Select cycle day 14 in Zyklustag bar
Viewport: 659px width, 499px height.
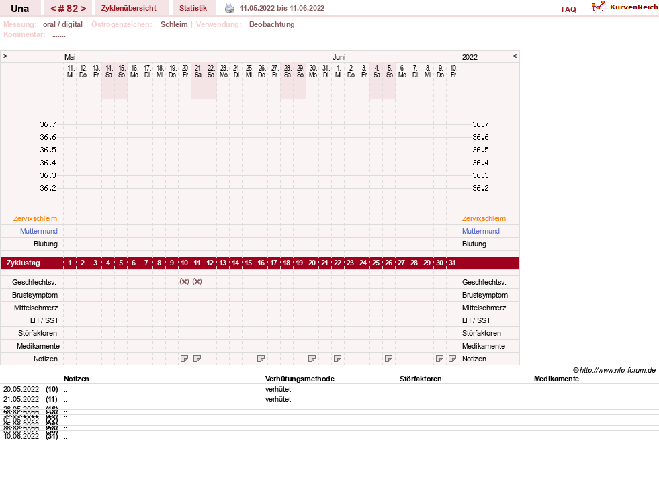click(235, 263)
